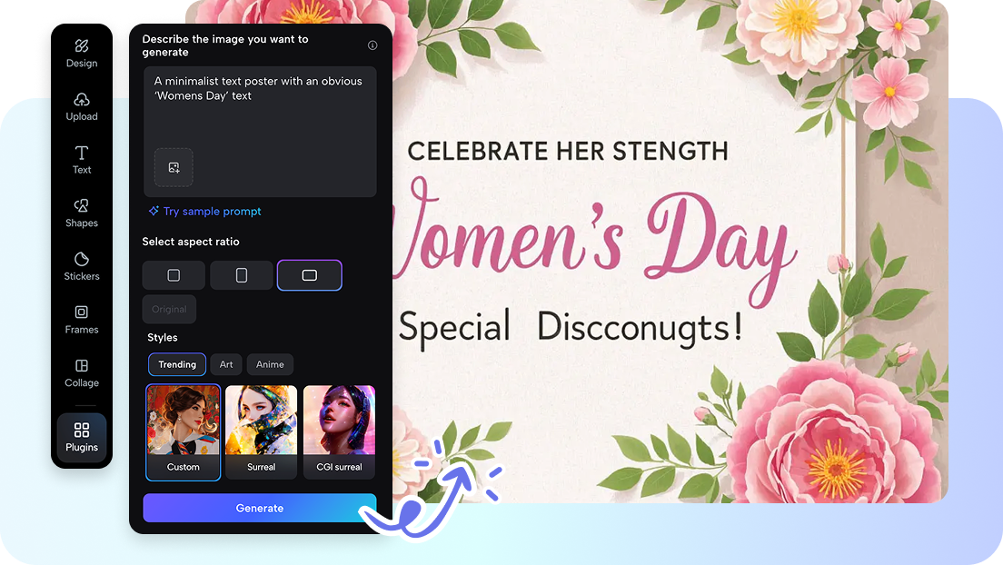
Task: Open the Design panel icon
Action: 81,46
